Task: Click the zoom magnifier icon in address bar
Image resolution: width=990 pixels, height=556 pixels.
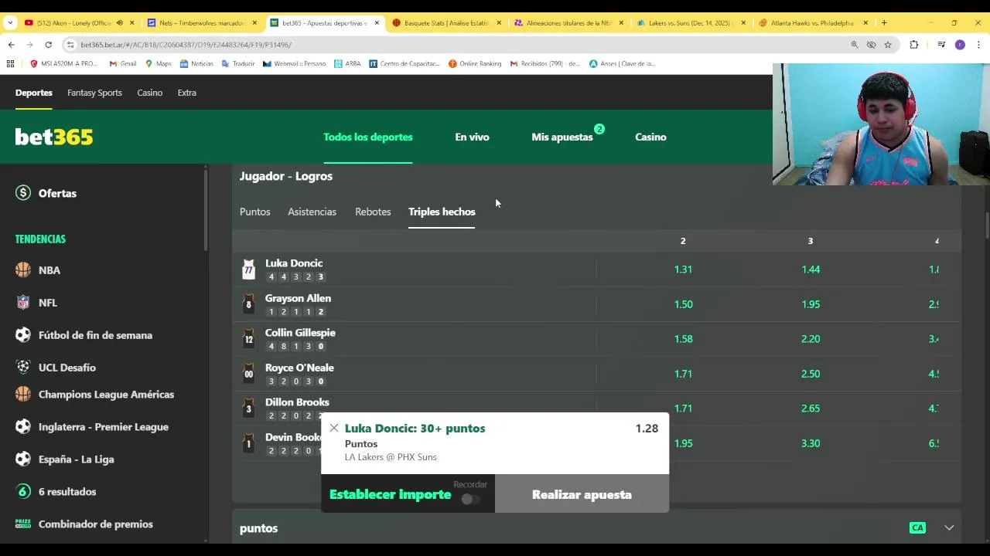Action: pyautogui.click(x=855, y=45)
